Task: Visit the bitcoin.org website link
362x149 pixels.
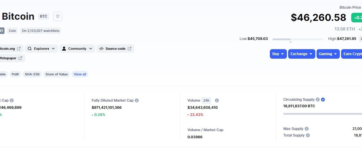Action: pos(11,49)
